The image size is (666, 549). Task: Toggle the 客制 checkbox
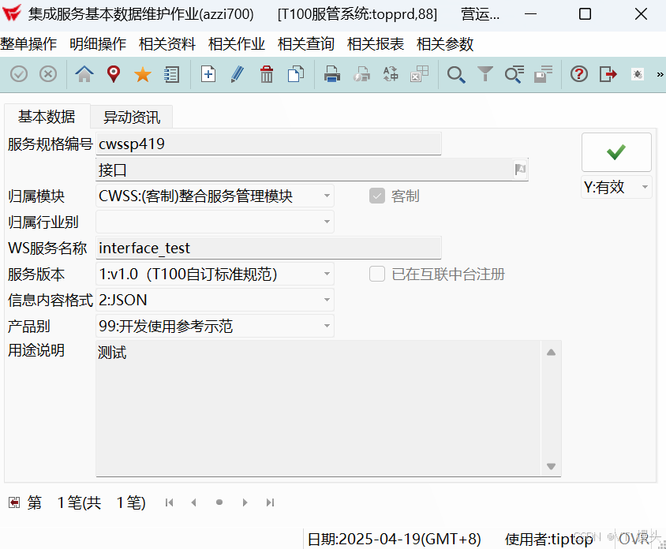pyautogui.click(x=377, y=196)
